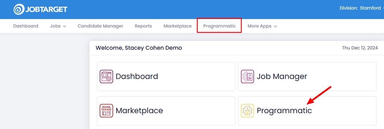This screenshot has height=129, width=384.
Task: Click the Marketplace tile text
Action: [x=140, y=111]
